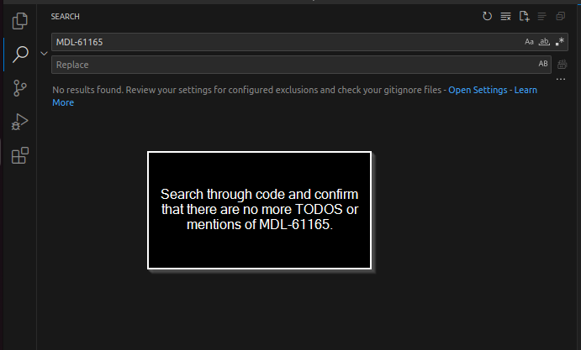Open new search editor
This screenshot has height=350, width=581.
tap(524, 16)
